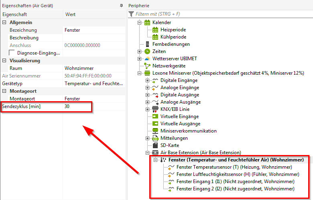Collapse the Visualisierung property section
Viewport: 313px width, 200px height.
[4, 61]
